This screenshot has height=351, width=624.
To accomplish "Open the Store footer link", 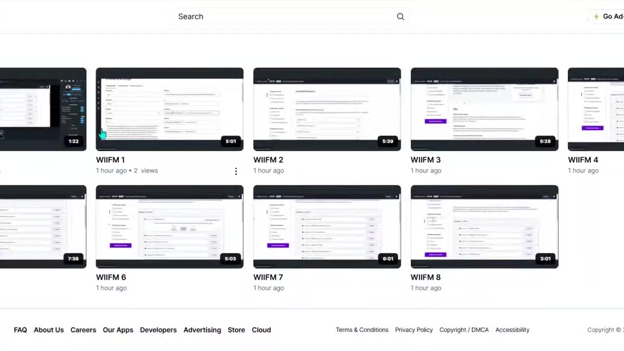I will 236,330.
